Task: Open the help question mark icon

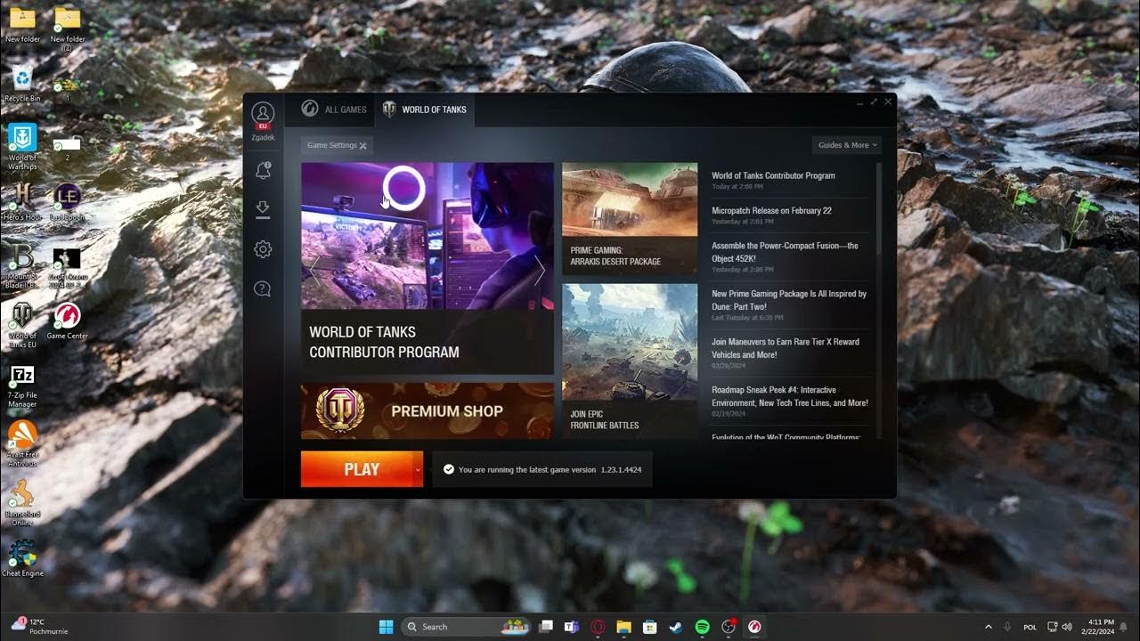Action: pyautogui.click(x=263, y=288)
